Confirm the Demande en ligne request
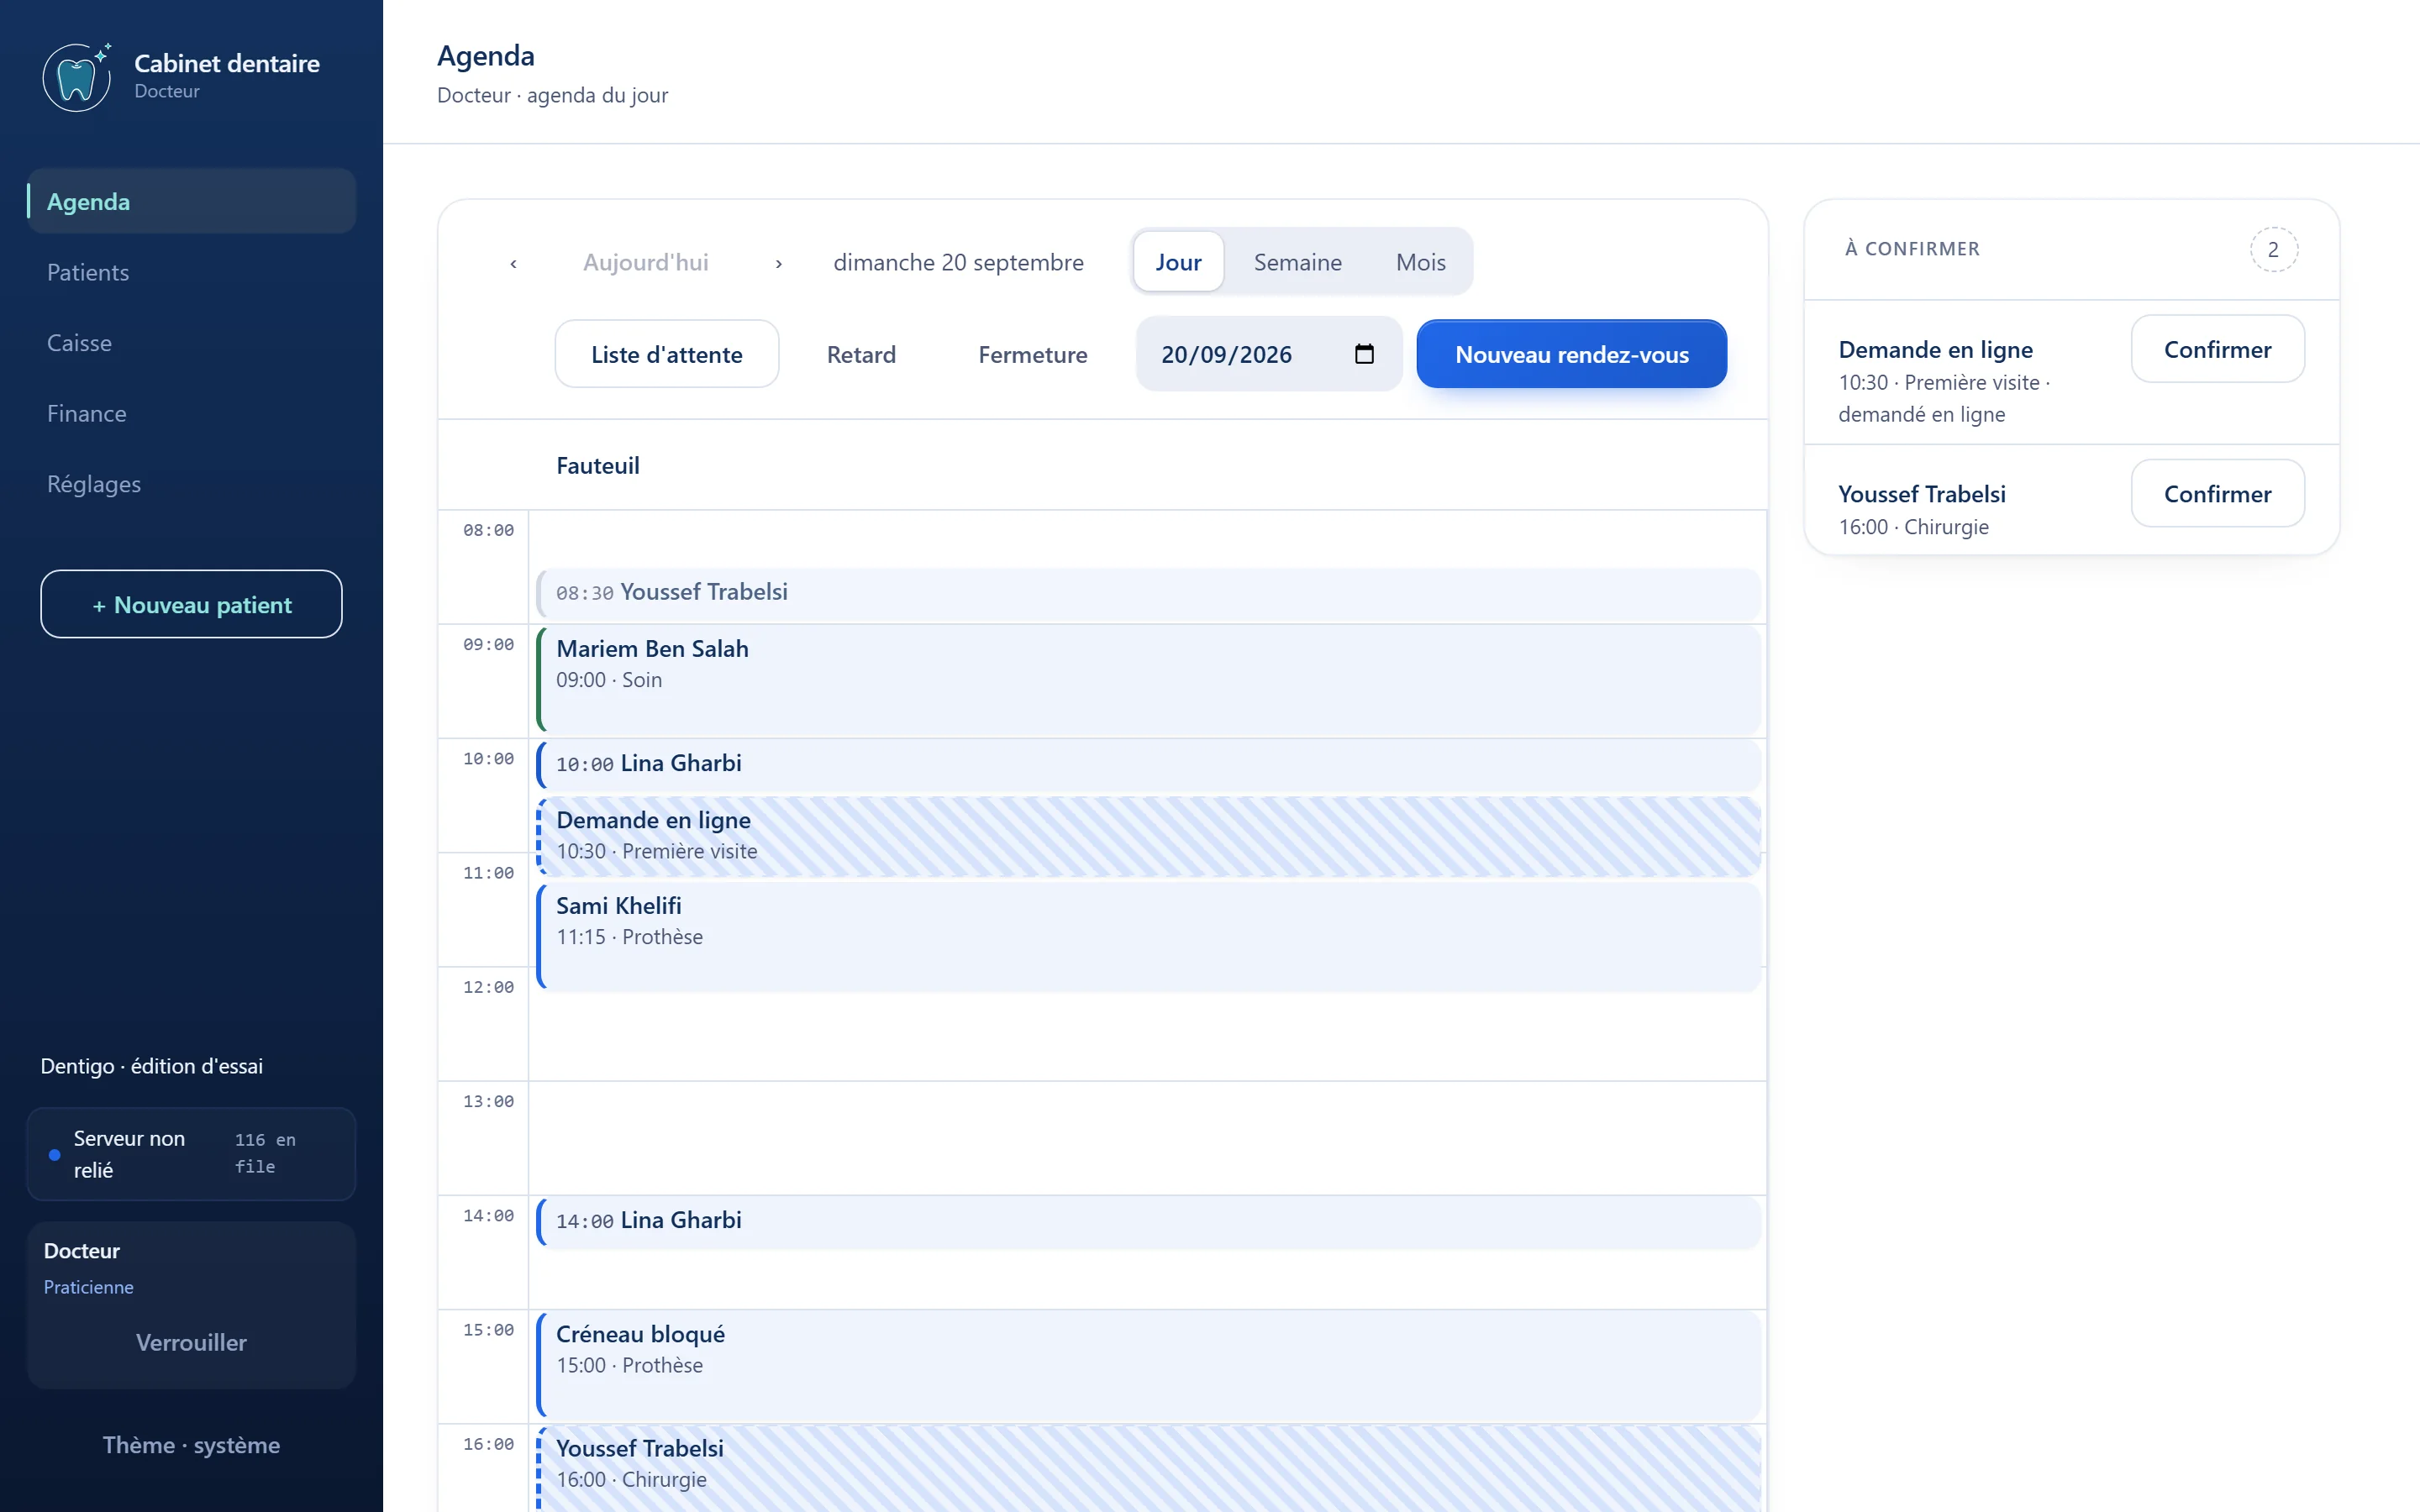 (2217, 349)
